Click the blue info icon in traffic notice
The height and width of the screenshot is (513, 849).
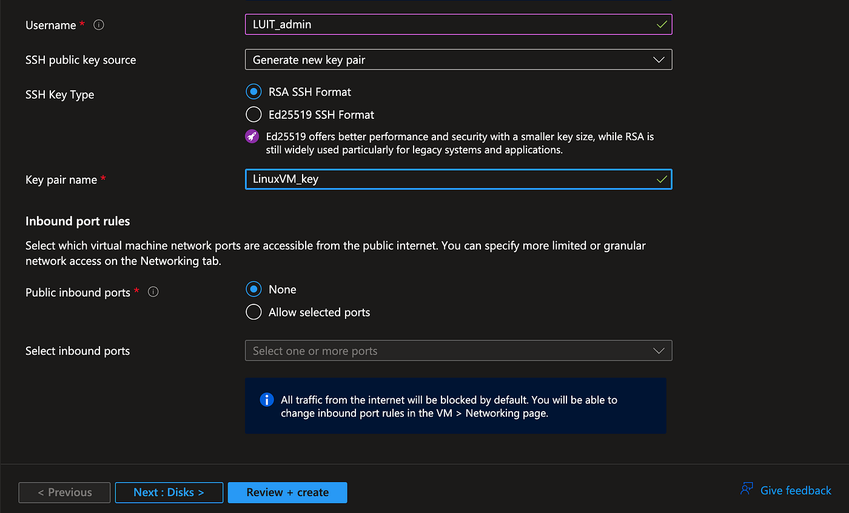pyautogui.click(x=266, y=400)
